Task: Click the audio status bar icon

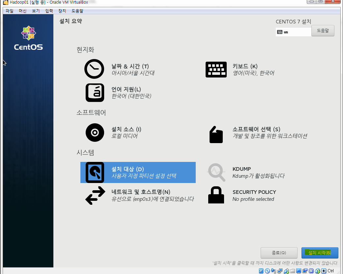Action: point(274,271)
